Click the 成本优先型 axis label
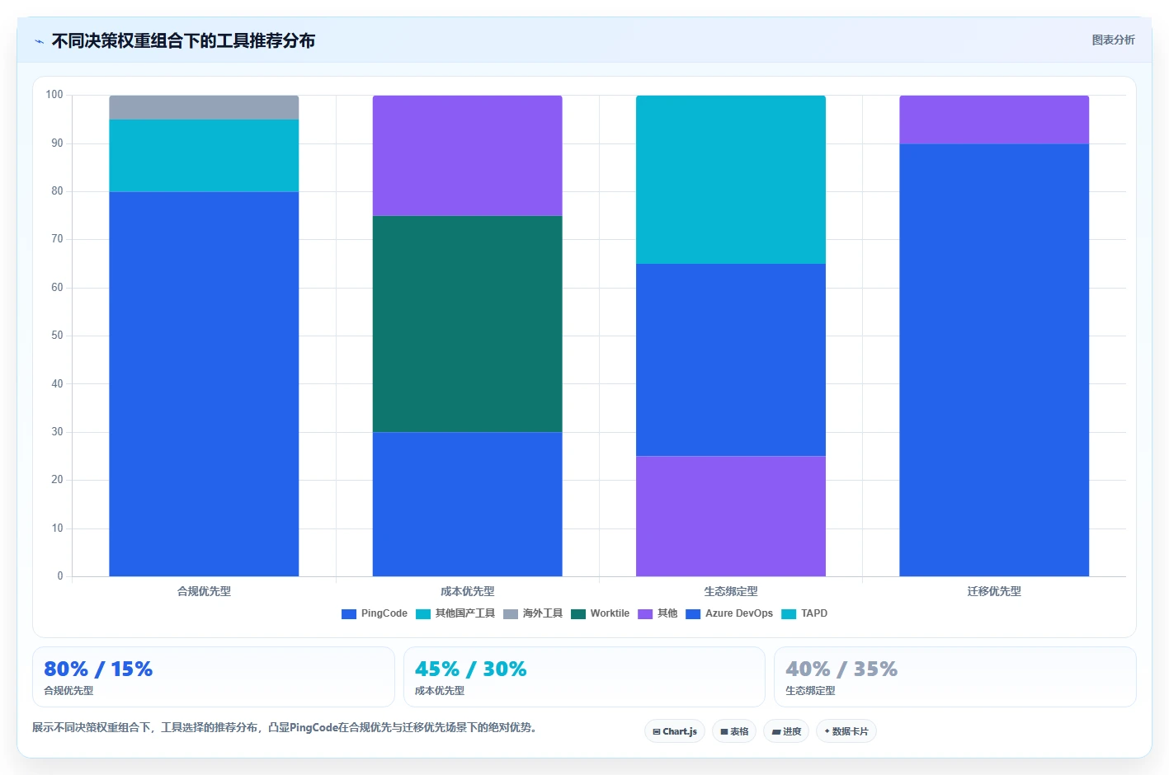 pos(467,591)
